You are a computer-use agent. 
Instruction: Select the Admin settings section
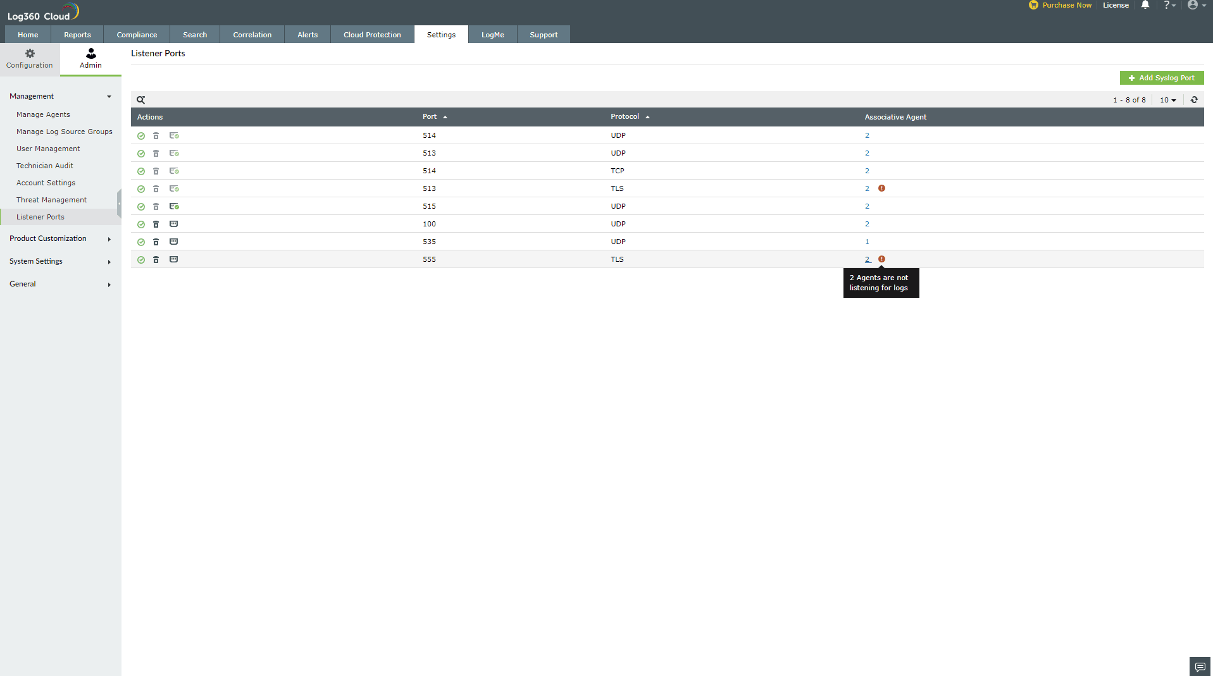click(90, 59)
